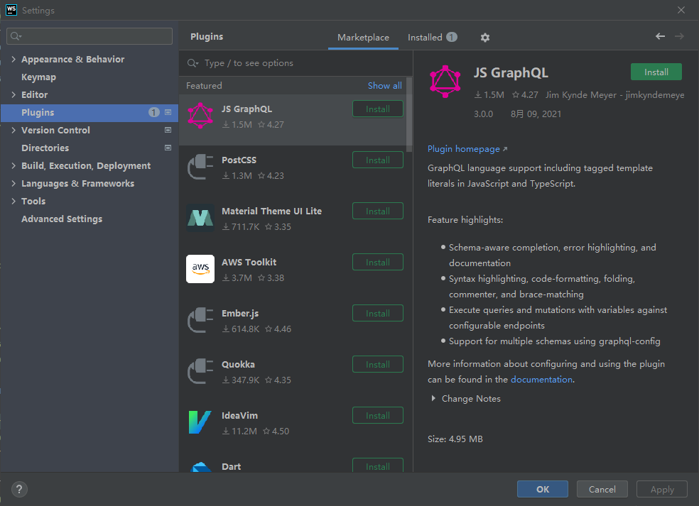This screenshot has width=699, height=506.
Task: Click the Jim Kynde Meyer author text
Action: tap(614, 95)
